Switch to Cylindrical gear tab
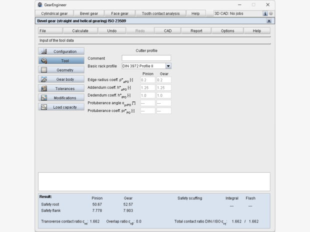 [x=54, y=13]
